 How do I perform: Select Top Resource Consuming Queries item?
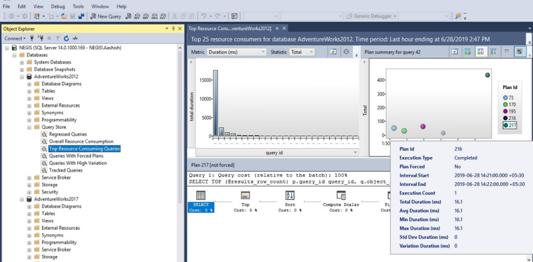[x=84, y=149]
